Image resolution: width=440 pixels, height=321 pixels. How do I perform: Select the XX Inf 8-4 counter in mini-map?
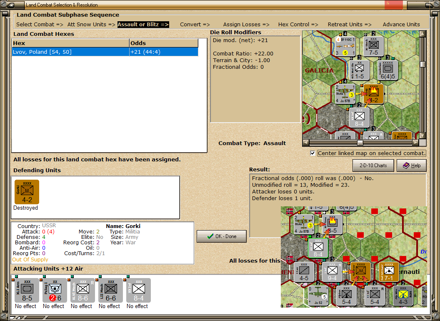point(360,118)
